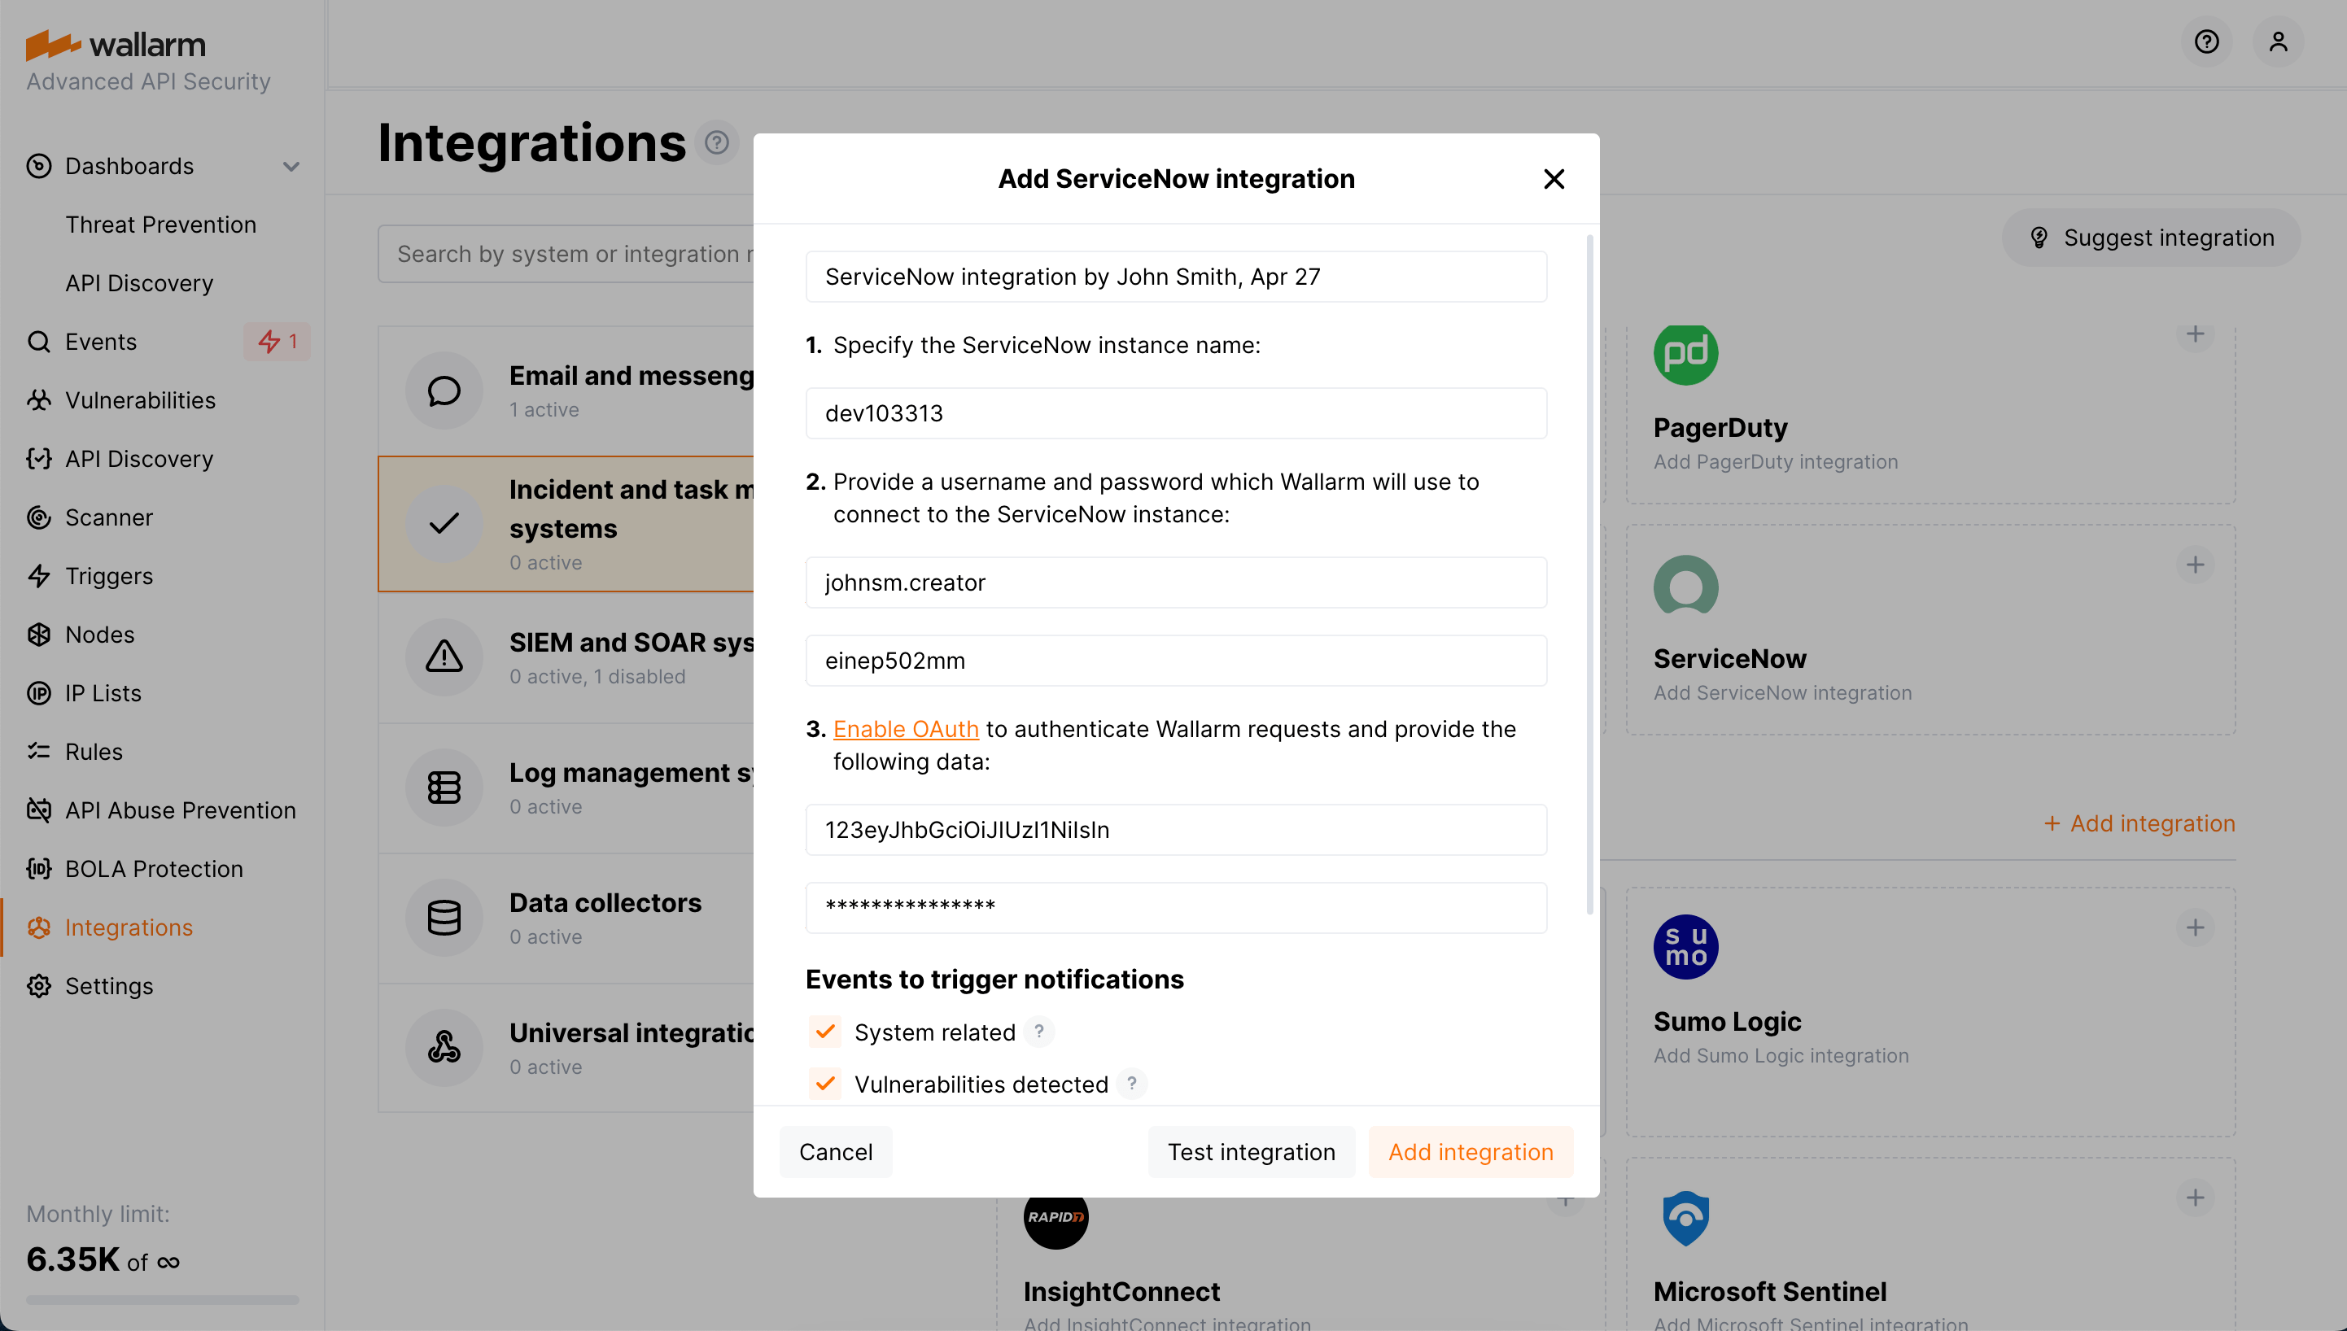Open the Triggers section

point(109,576)
